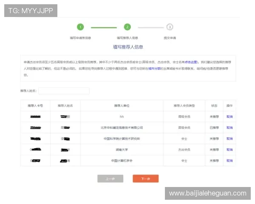Click step 3 circle in the progress bar
255x204 pixels.
pyautogui.click(x=170, y=27)
